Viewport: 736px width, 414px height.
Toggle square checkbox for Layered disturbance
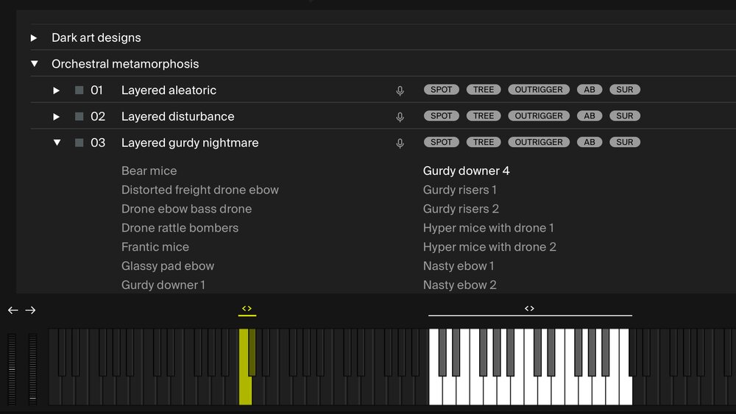click(79, 117)
